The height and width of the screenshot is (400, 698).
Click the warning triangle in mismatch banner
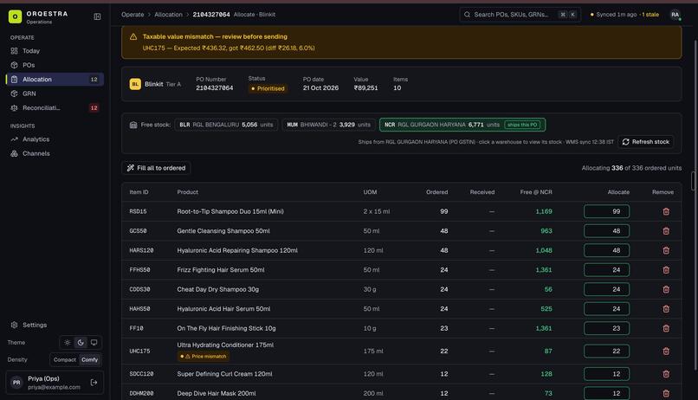tap(133, 37)
